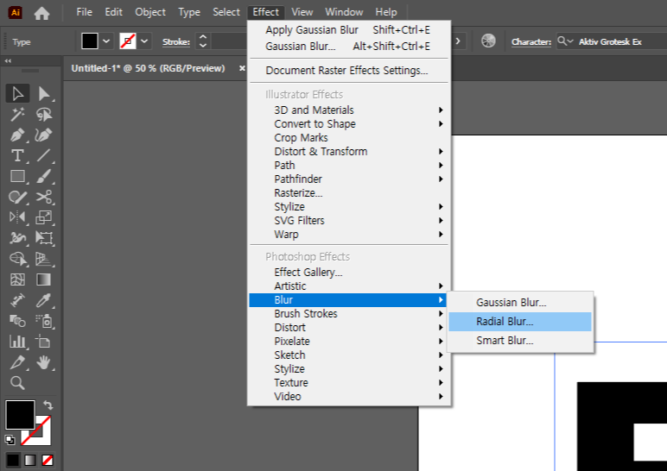The width and height of the screenshot is (667, 471).
Task: Select the Gradient tool
Action: click(x=44, y=279)
